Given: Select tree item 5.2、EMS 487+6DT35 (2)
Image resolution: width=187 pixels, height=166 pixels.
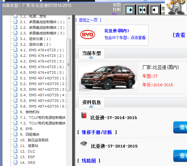Looking at the screenshot, I should [43, 84].
